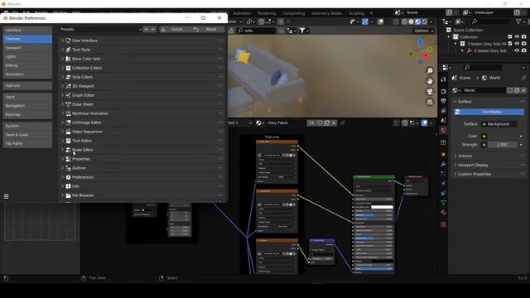Open the Modifiers wrench tab

tap(444, 164)
